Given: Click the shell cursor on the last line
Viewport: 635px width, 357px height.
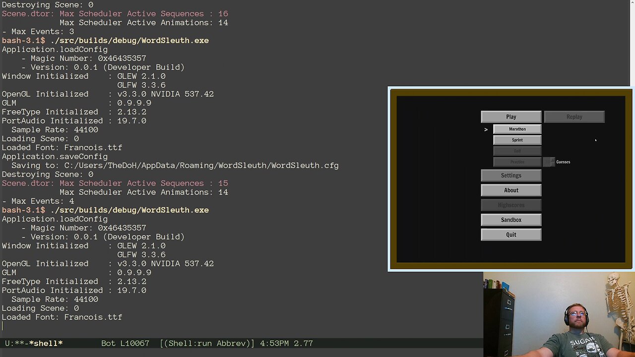Looking at the screenshot, I should point(2,326).
